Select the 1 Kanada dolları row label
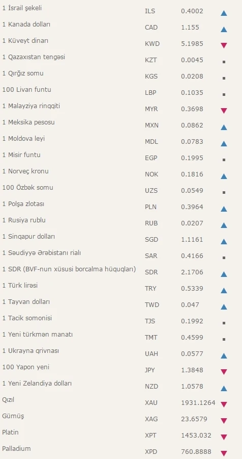Image resolution: width=242 pixels, height=459 pixels. pyautogui.click(x=26, y=24)
